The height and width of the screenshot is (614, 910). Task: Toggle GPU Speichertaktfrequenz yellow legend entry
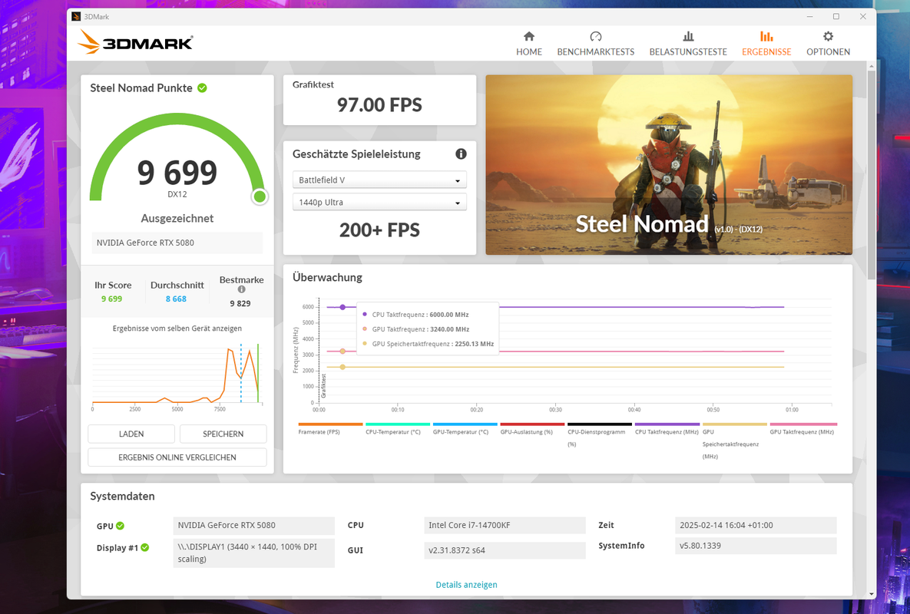tap(734, 441)
